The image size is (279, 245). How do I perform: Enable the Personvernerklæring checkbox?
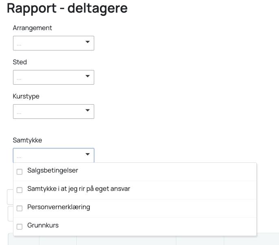(19, 208)
